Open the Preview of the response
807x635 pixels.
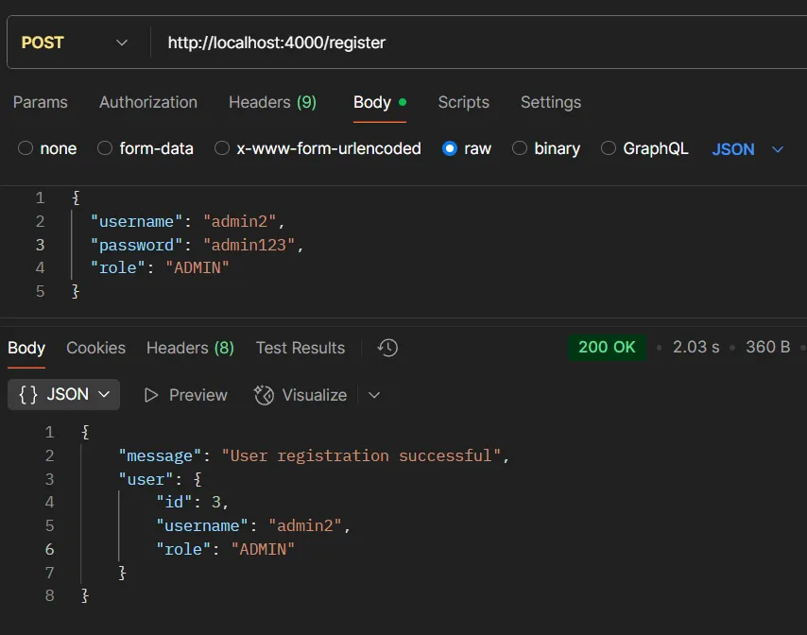coord(185,395)
